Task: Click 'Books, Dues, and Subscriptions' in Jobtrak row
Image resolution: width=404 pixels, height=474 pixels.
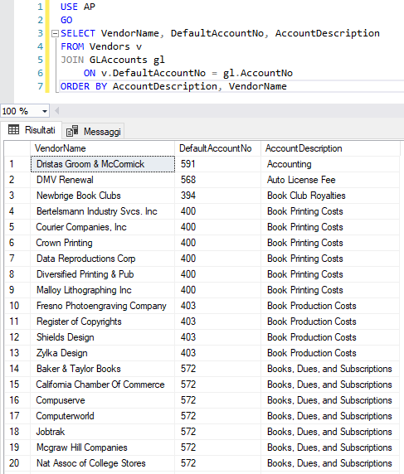Action: (x=330, y=432)
